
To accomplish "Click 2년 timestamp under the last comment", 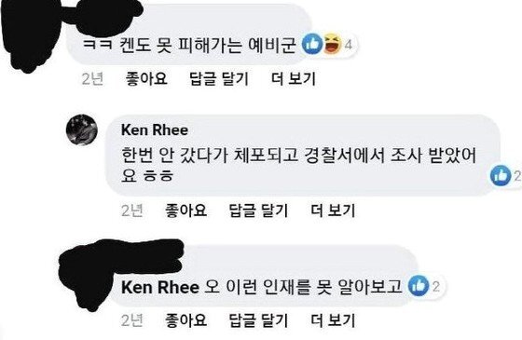I will (x=131, y=320).
